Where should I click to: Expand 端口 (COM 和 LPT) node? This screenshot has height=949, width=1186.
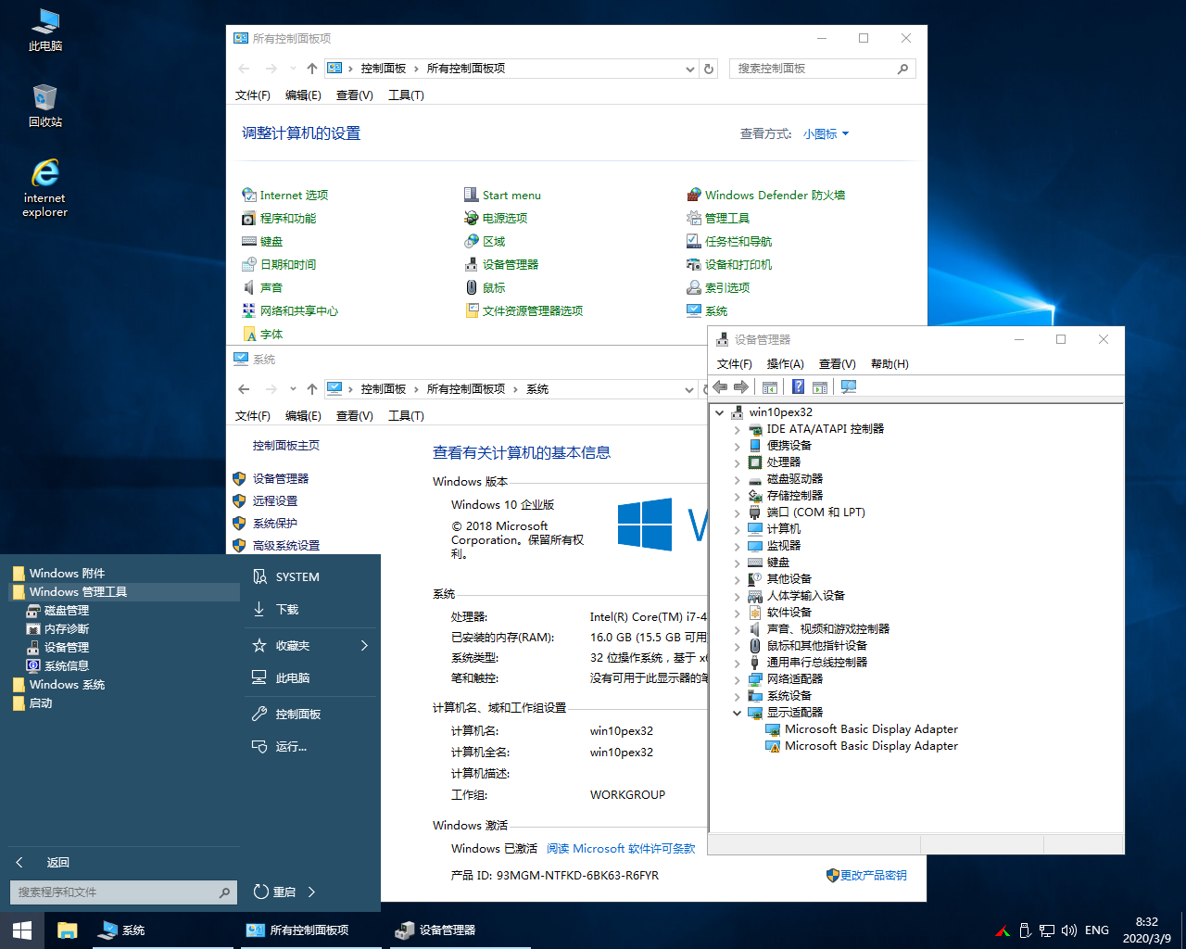pyautogui.click(x=738, y=512)
